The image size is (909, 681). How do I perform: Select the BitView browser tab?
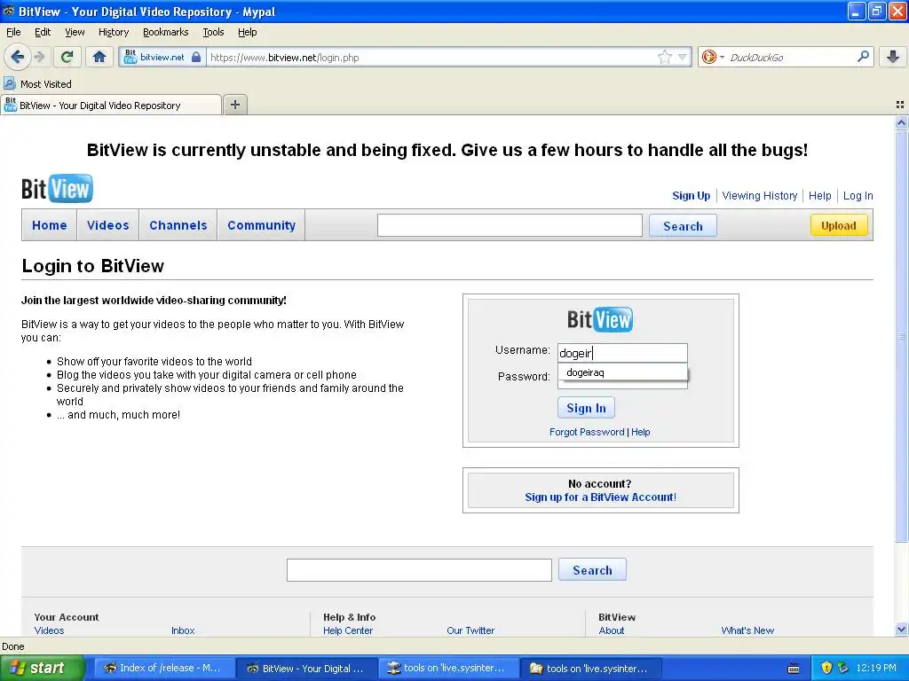click(111, 106)
